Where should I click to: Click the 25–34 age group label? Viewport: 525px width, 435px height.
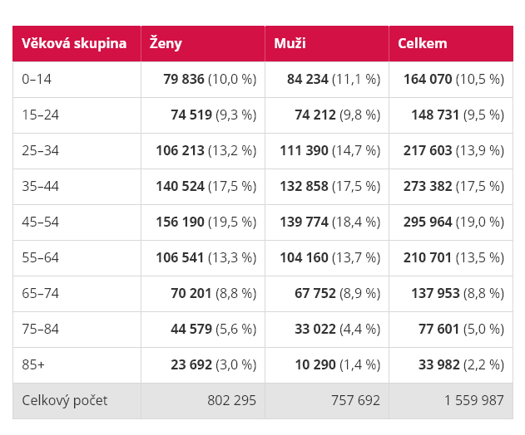[41, 151]
